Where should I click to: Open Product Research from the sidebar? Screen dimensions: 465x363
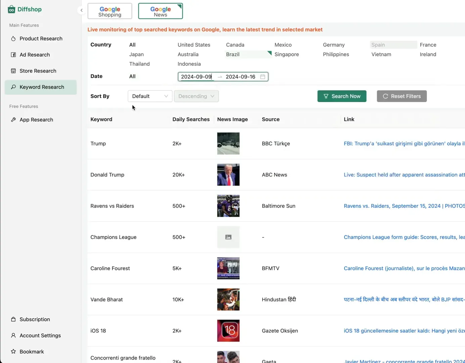click(x=41, y=39)
